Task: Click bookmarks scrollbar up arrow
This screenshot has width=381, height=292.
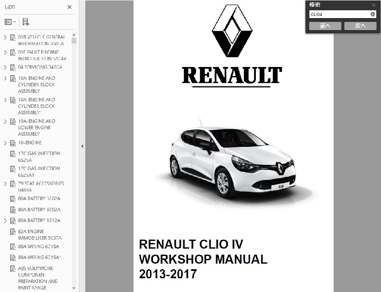Action: point(74,35)
